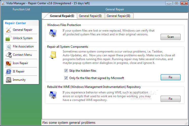The height and width of the screenshot is (126, 189).
Task: Click status bar text Fixs some system general problems
Action: [x=69, y=123]
